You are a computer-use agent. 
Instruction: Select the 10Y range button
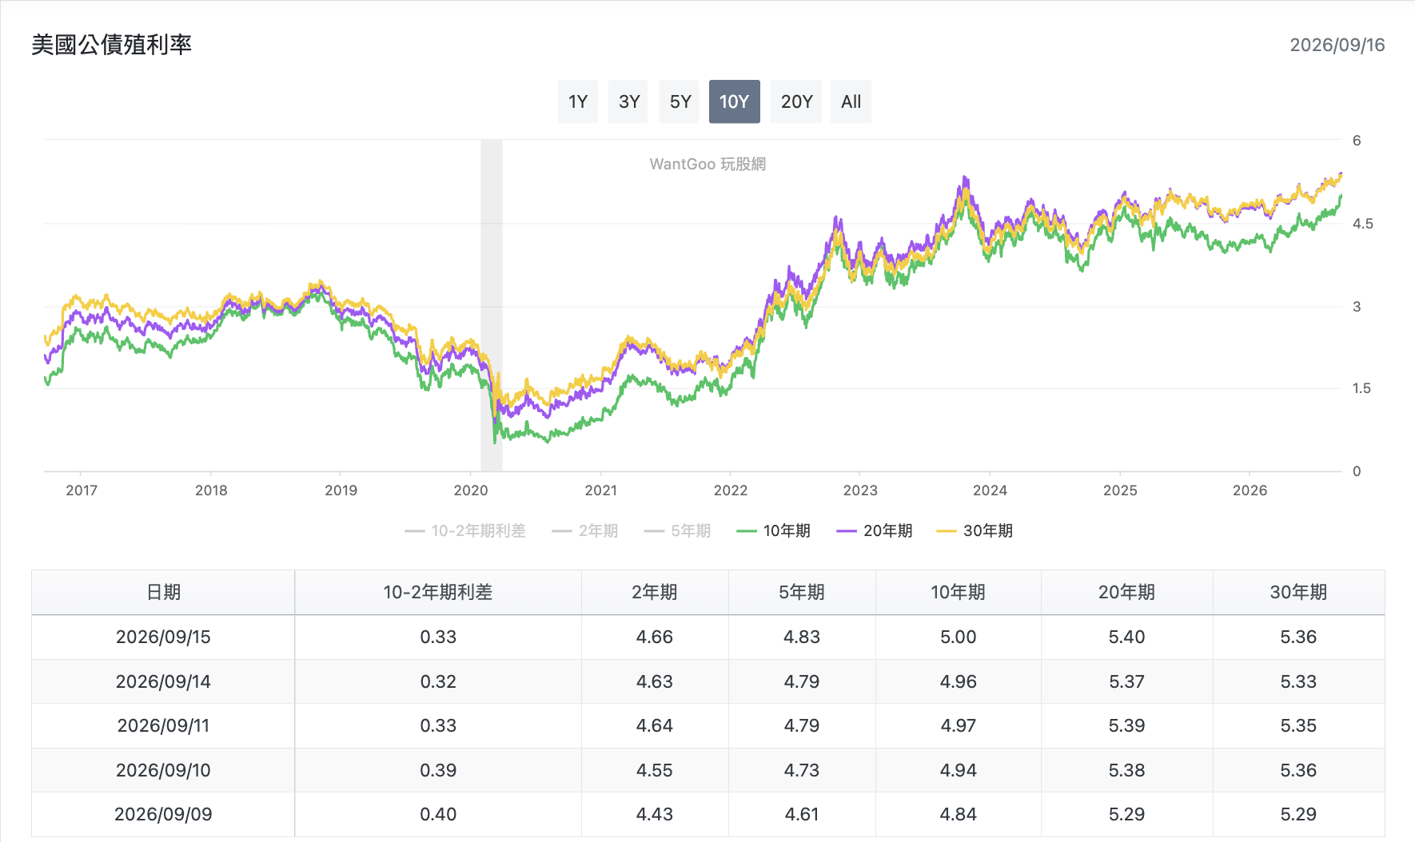coord(734,101)
